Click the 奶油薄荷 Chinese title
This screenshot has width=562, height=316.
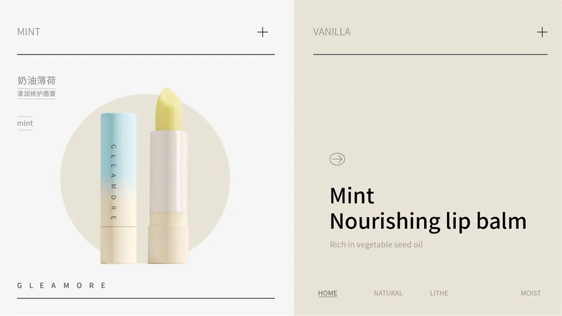[x=36, y=81]
